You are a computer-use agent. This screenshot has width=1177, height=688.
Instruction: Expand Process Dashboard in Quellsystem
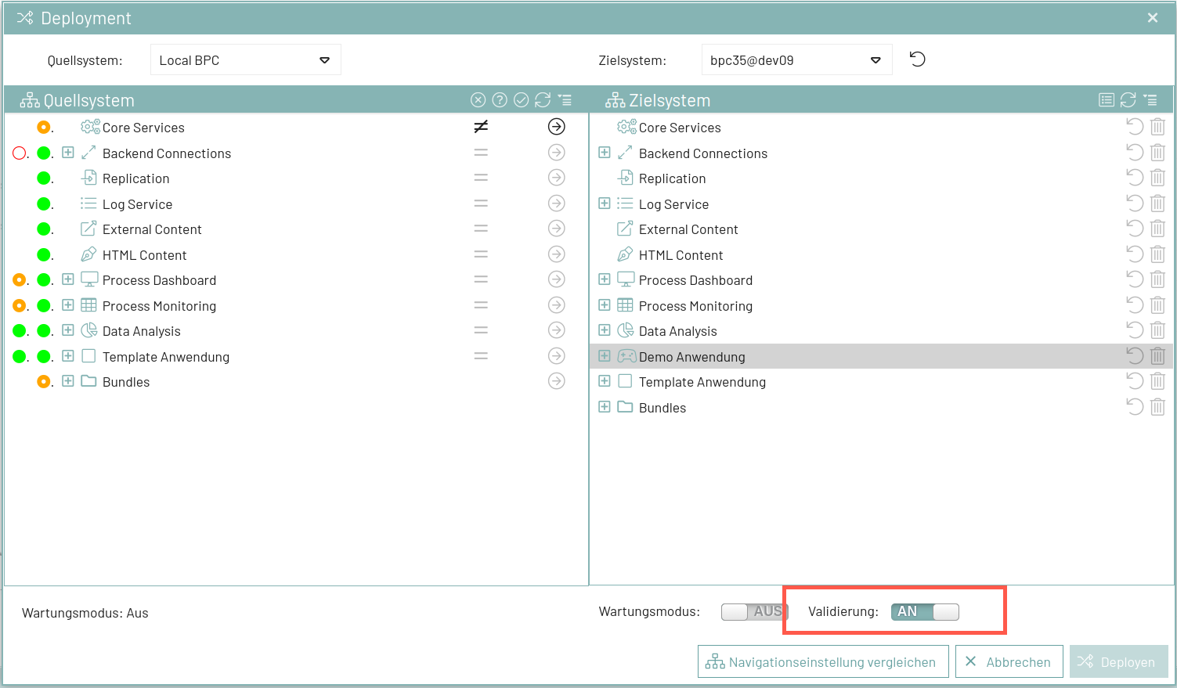tap(68, 279)
